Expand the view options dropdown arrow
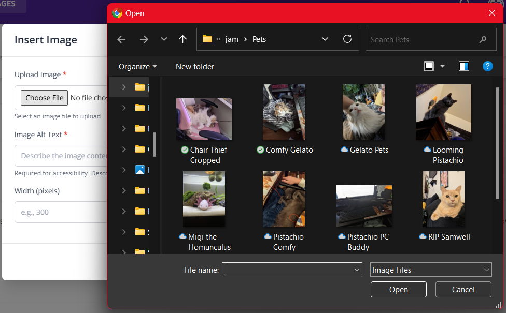The width and height of the screenshot is (506, 313). pos(442,66)
